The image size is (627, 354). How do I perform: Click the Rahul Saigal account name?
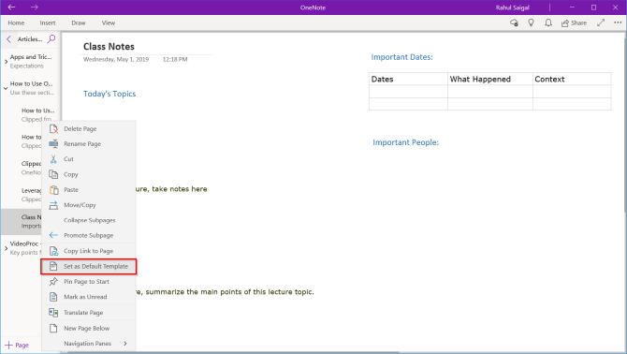click(512, 7)
